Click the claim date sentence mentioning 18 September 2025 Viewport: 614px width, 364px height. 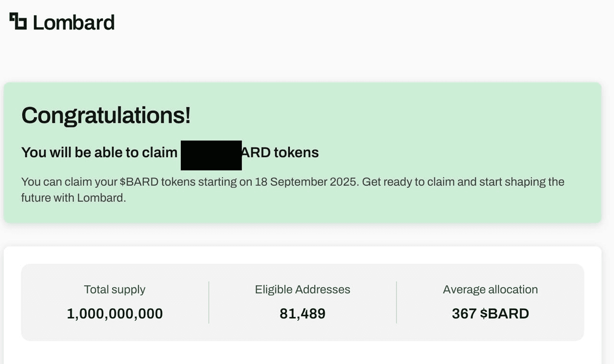coord(293,190)
